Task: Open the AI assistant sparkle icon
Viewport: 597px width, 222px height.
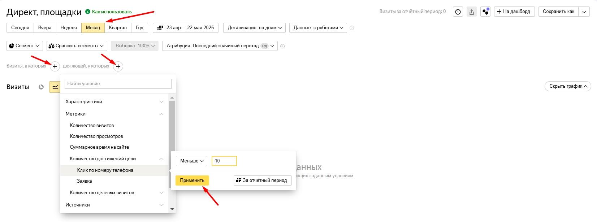Action: pos(485,12)
